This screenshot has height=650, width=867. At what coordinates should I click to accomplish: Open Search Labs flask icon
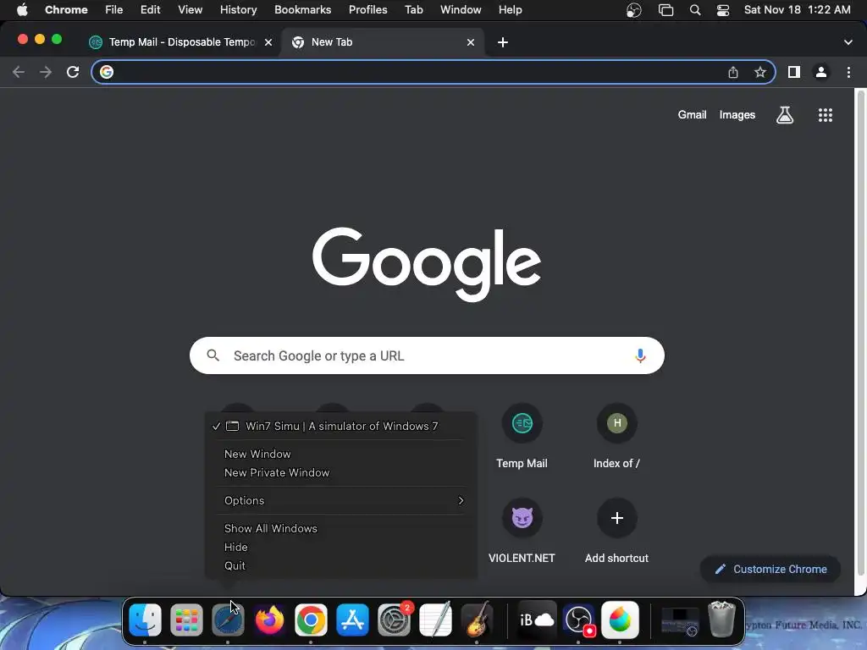pyautogui.click(x=785, y=115)
